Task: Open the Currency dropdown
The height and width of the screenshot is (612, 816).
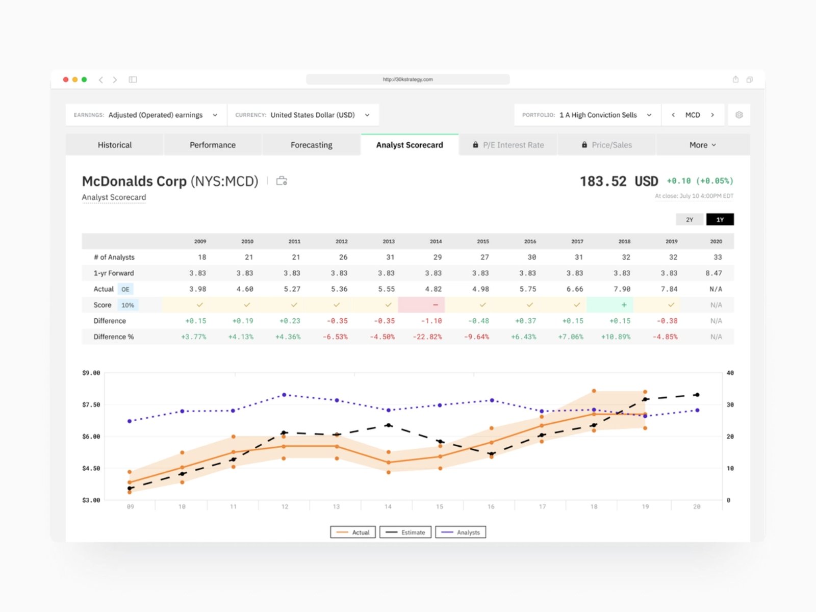Action: 303,115
